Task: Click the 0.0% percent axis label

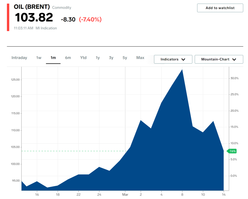Action: (234, 176)
